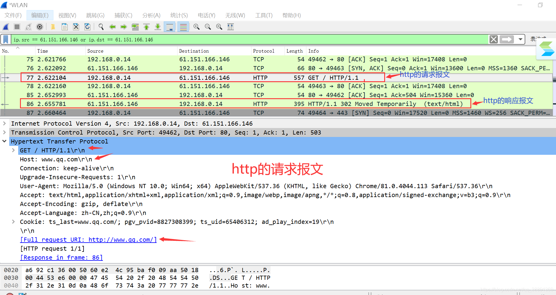Select the User-Agent header line
This screenshot has width=556, height=295.
[x=256, y=186]
